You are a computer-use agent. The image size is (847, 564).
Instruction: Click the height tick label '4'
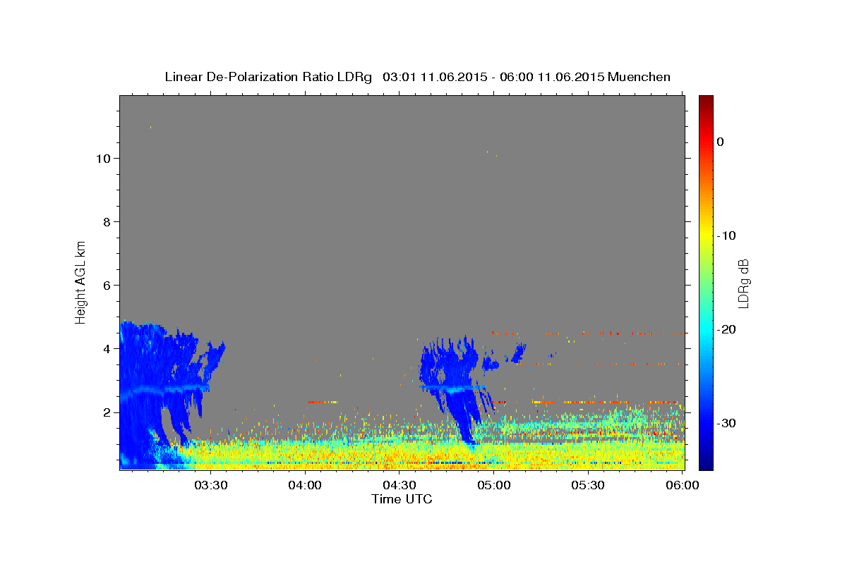click(106, 348)
